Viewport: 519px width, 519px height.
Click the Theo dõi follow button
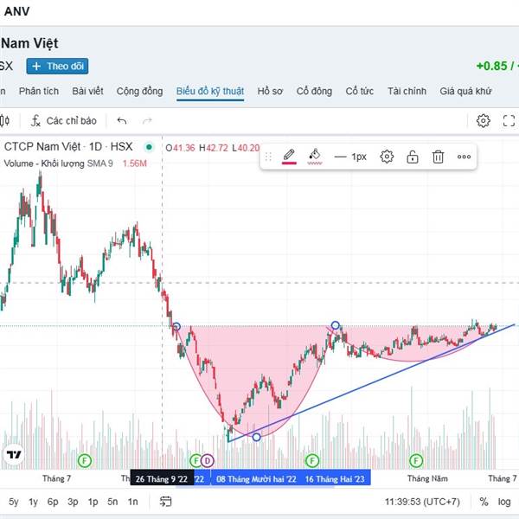click(x=57, y=67)
